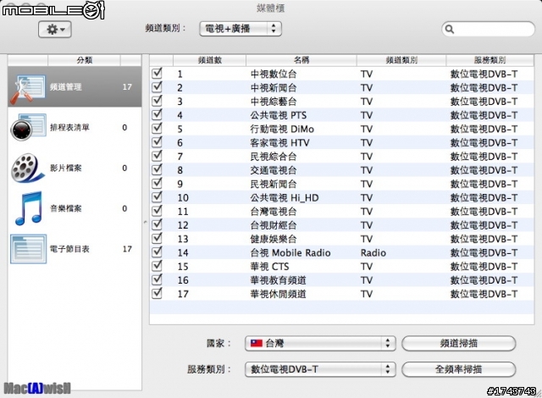The width and height of the screenshot is (542, 398).
Task: Sort by 服務類別 column header
Action: (x=489, y=60)
